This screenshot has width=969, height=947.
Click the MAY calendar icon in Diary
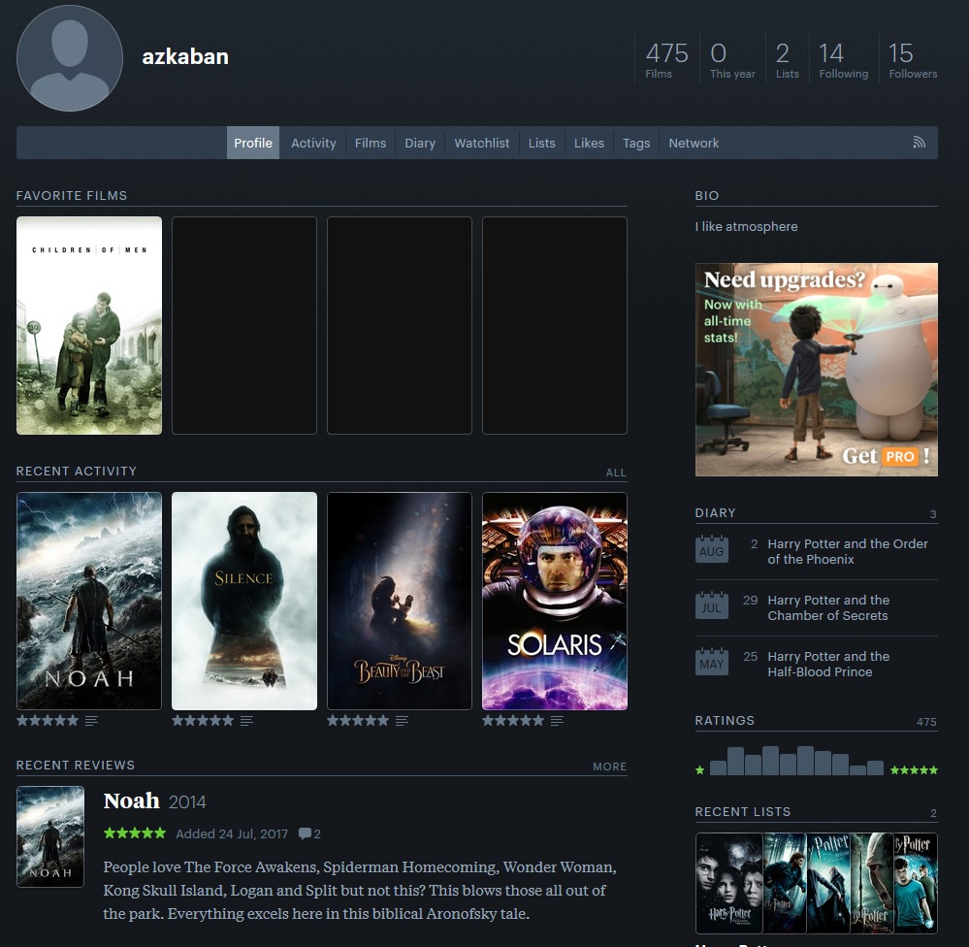(x=711, y=662)
